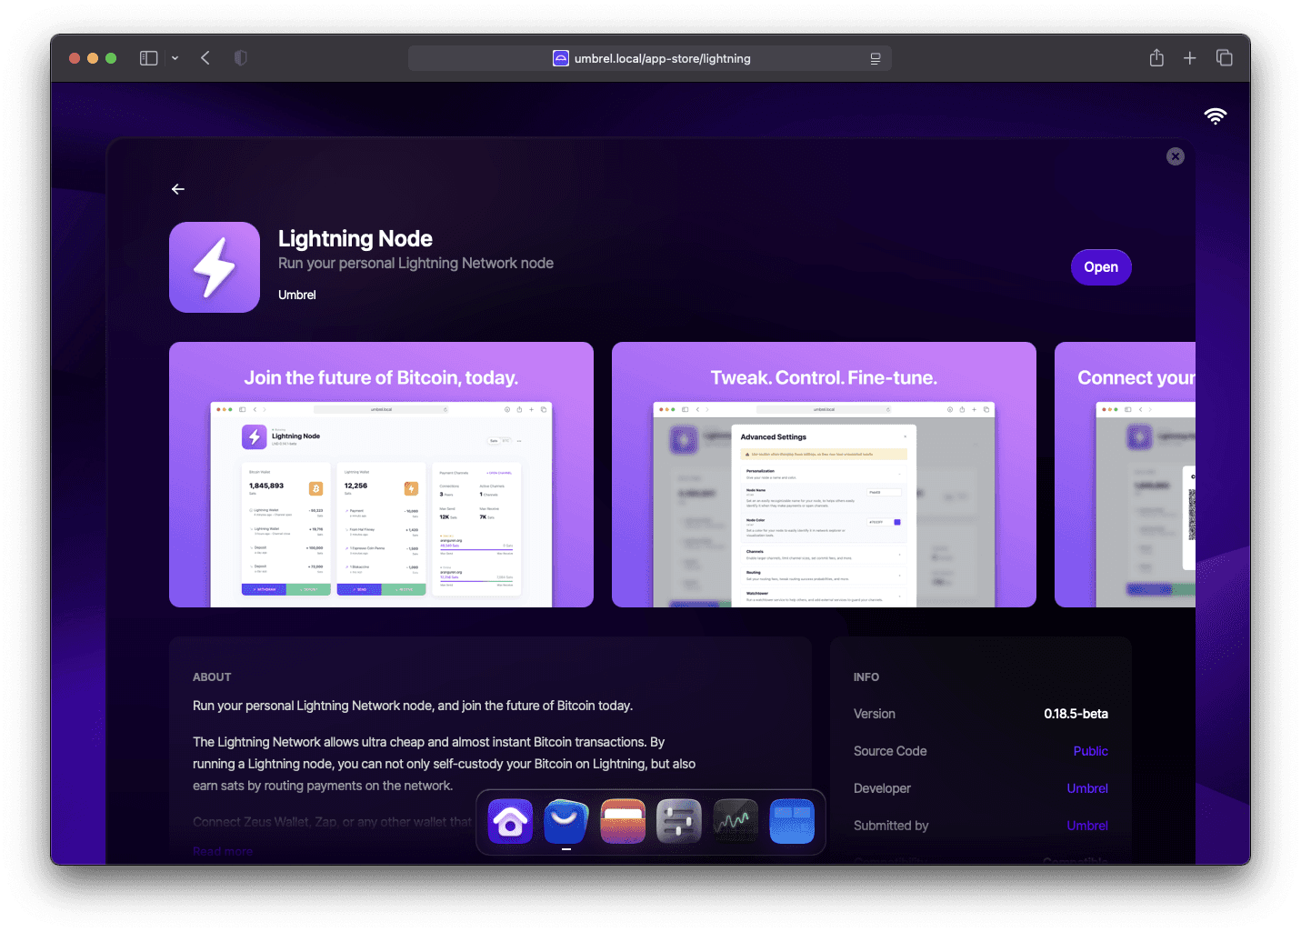Viewport: 1301px width, 932px height.
Task: Click the Umbrel link beside Developer
Action: click(1087, 788)
